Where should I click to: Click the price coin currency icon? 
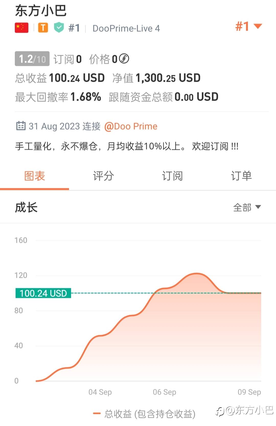click(124, 59)
